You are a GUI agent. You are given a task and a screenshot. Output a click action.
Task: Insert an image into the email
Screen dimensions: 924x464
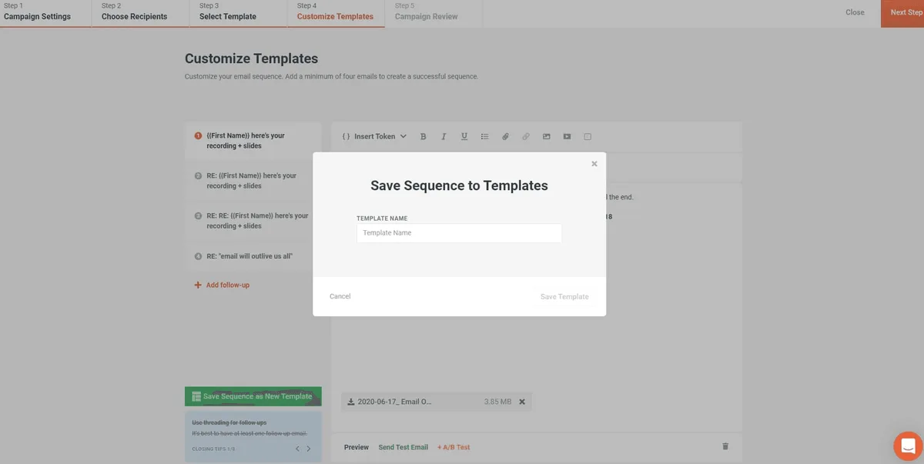546,136
